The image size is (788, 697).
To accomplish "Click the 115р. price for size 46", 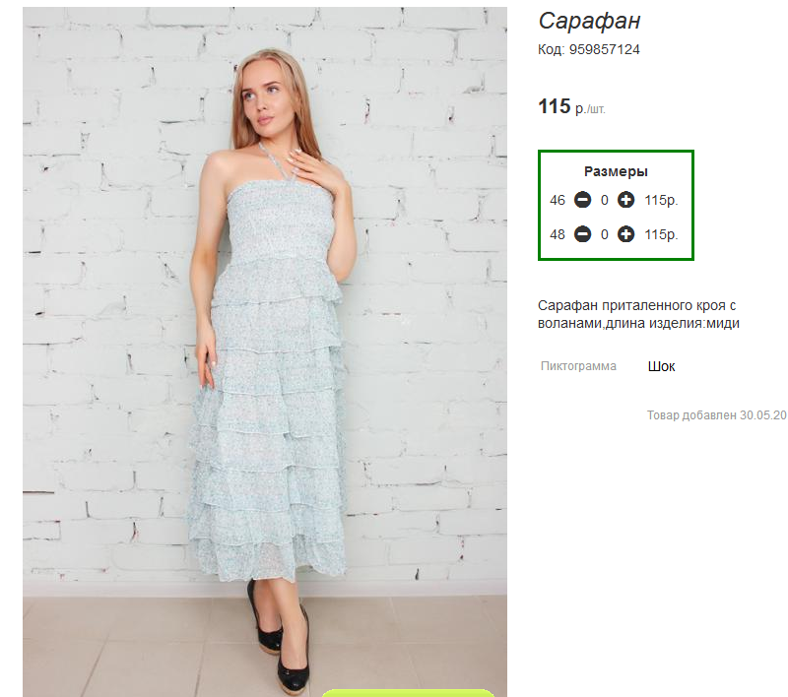I will (x=661, y=201).
